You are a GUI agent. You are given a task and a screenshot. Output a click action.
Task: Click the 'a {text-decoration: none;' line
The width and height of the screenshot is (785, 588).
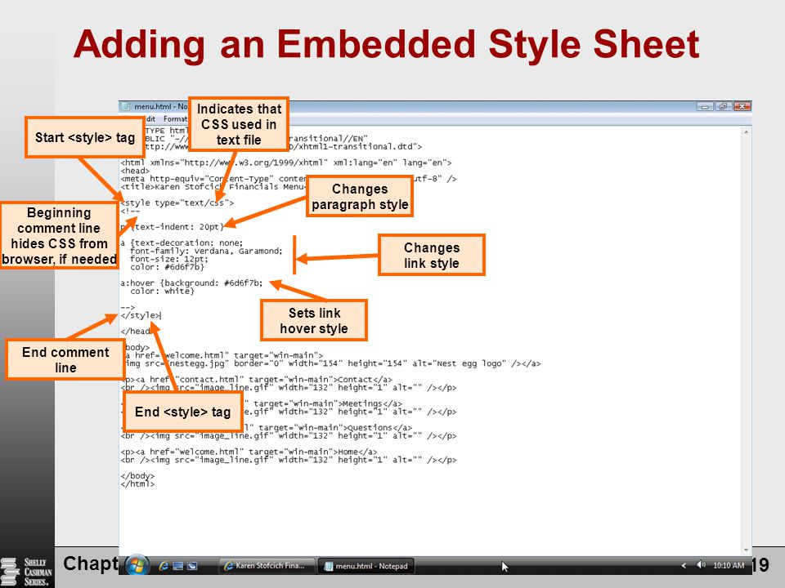(x=182, y=243)
